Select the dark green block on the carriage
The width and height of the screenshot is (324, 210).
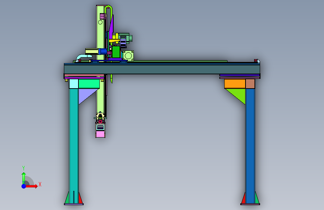116,52
